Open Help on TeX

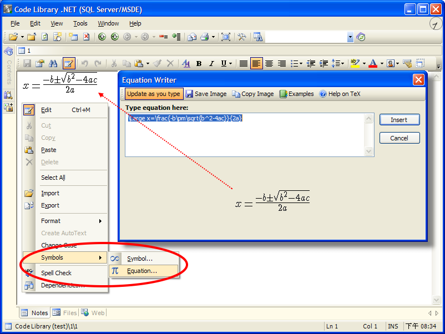pyautogui.click(x=340, y=94)
